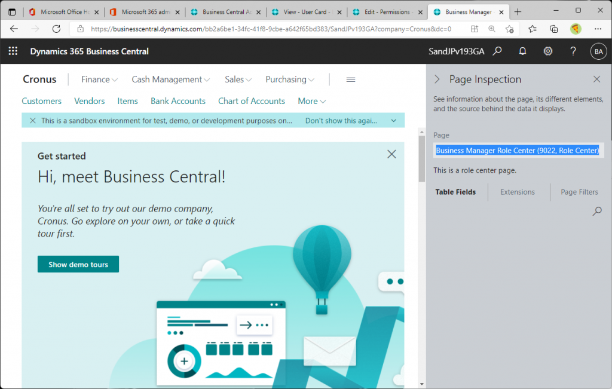This screenshot has width=612, height=389.
Task: Search table fields with the magnifier icon
Action: (597, 212)
